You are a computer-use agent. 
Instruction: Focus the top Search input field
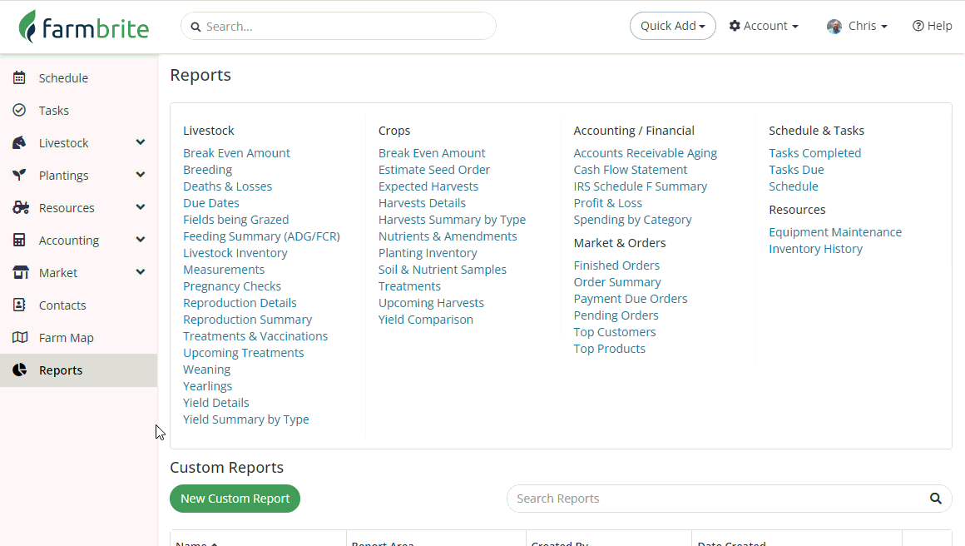(x=339, y=27)
